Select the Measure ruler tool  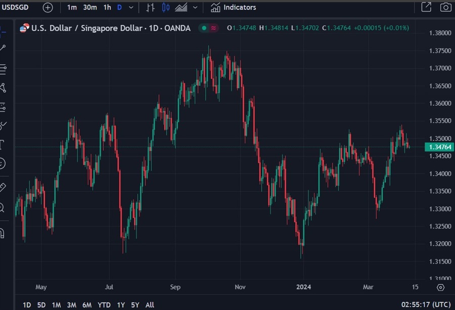coord(3,187)
